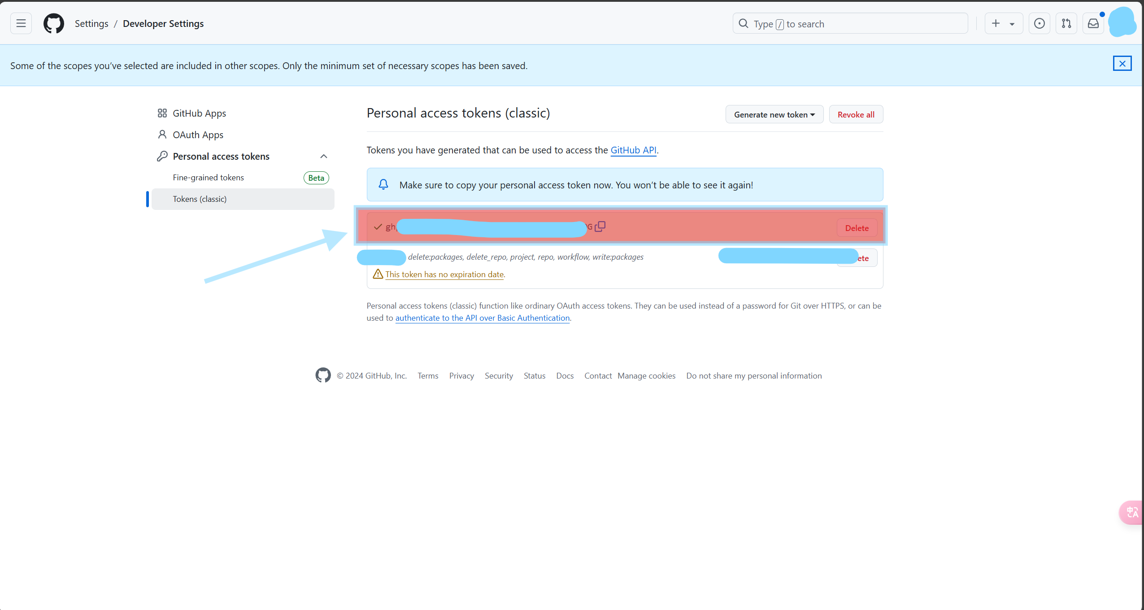Dismiss the blue scopes notice banner

click(1122, 64)
